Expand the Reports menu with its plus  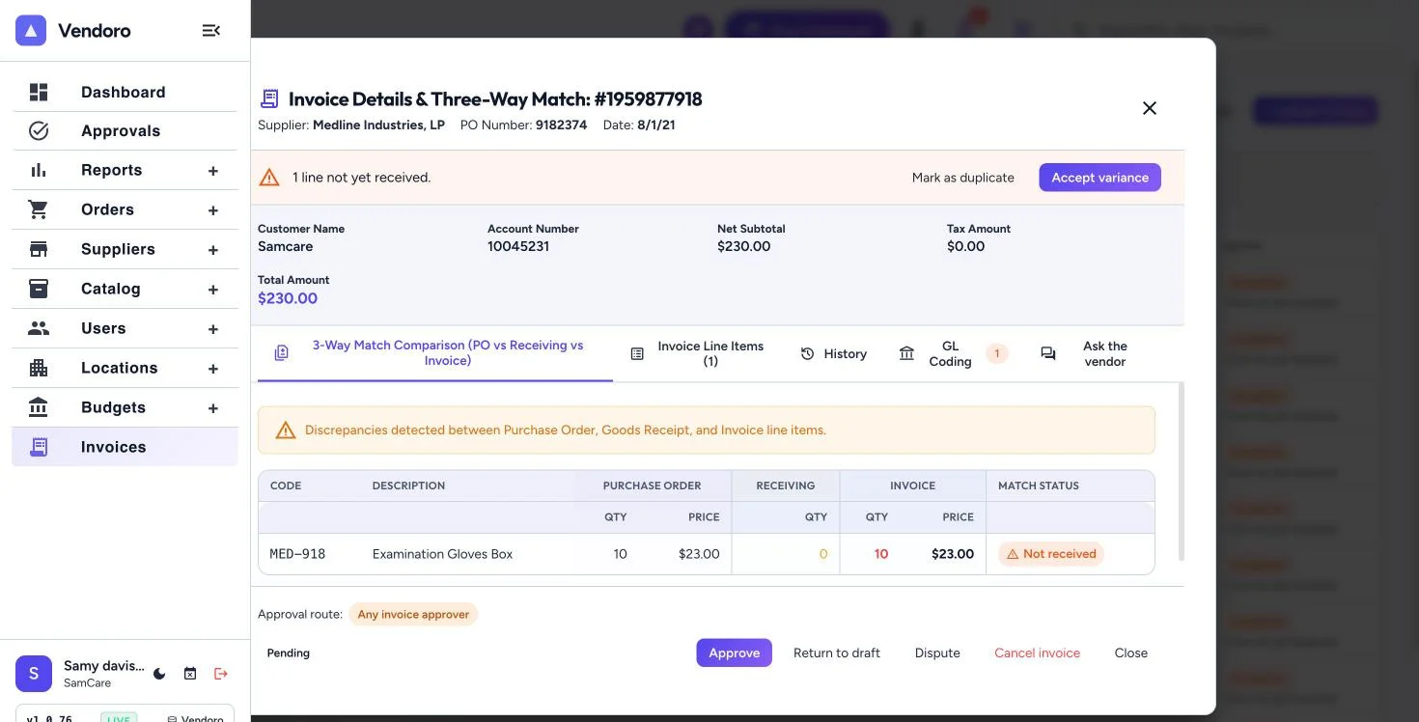[213, 171]
